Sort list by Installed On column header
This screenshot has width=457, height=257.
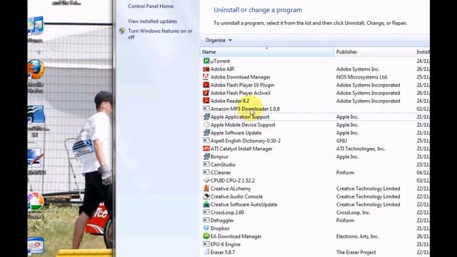point(422,52)
